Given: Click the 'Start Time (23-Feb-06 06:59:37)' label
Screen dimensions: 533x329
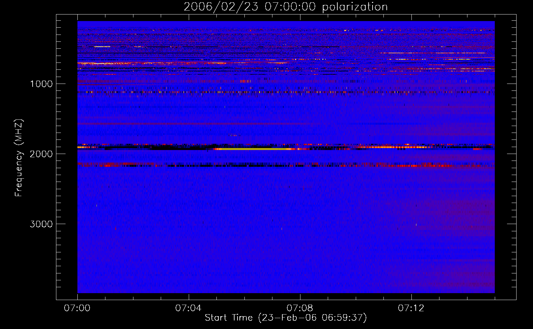Looking at the screenshot, I should [286, 318].
